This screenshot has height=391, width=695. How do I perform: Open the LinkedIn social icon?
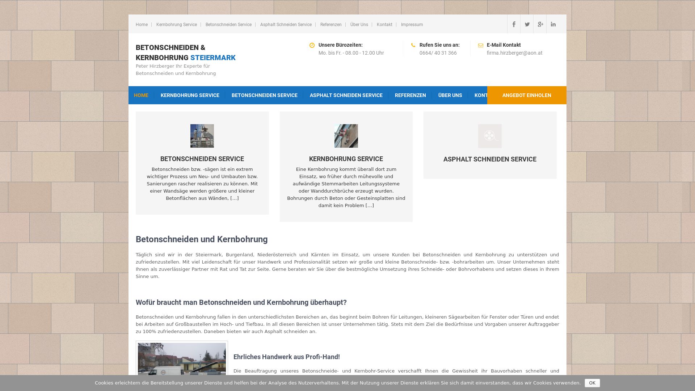(x=553, y=24)
